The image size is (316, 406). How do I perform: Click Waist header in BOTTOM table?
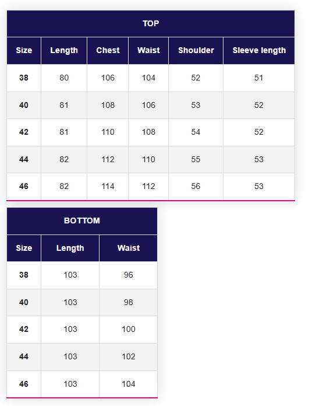pos(129,248)
